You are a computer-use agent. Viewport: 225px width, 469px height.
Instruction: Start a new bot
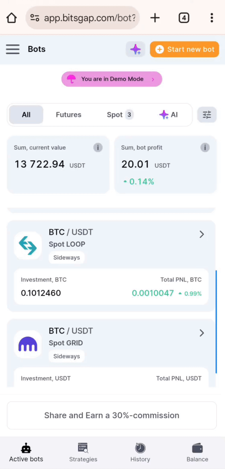184,50
